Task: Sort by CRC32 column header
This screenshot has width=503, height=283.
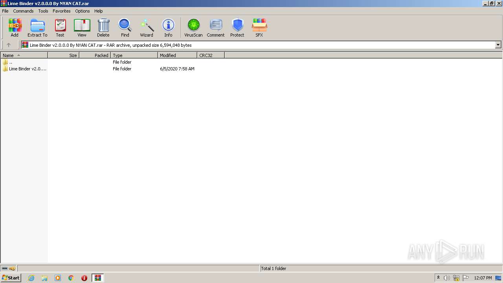Action: [211, 55]
